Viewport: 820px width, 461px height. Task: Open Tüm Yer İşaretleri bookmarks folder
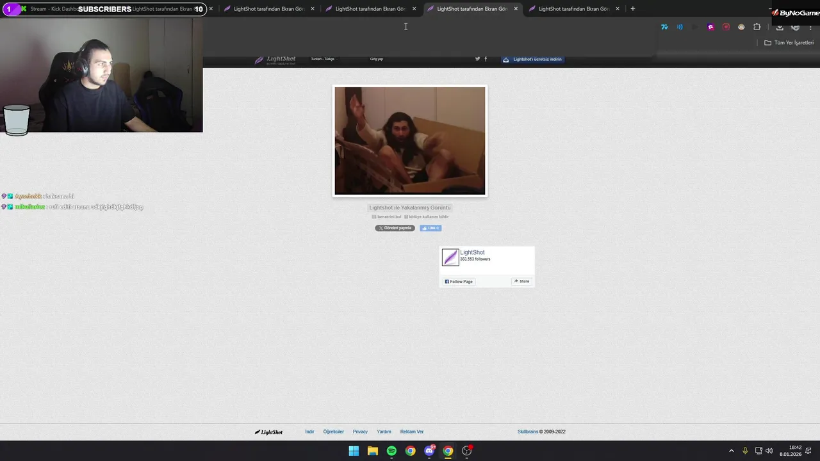tap(789, 43)
